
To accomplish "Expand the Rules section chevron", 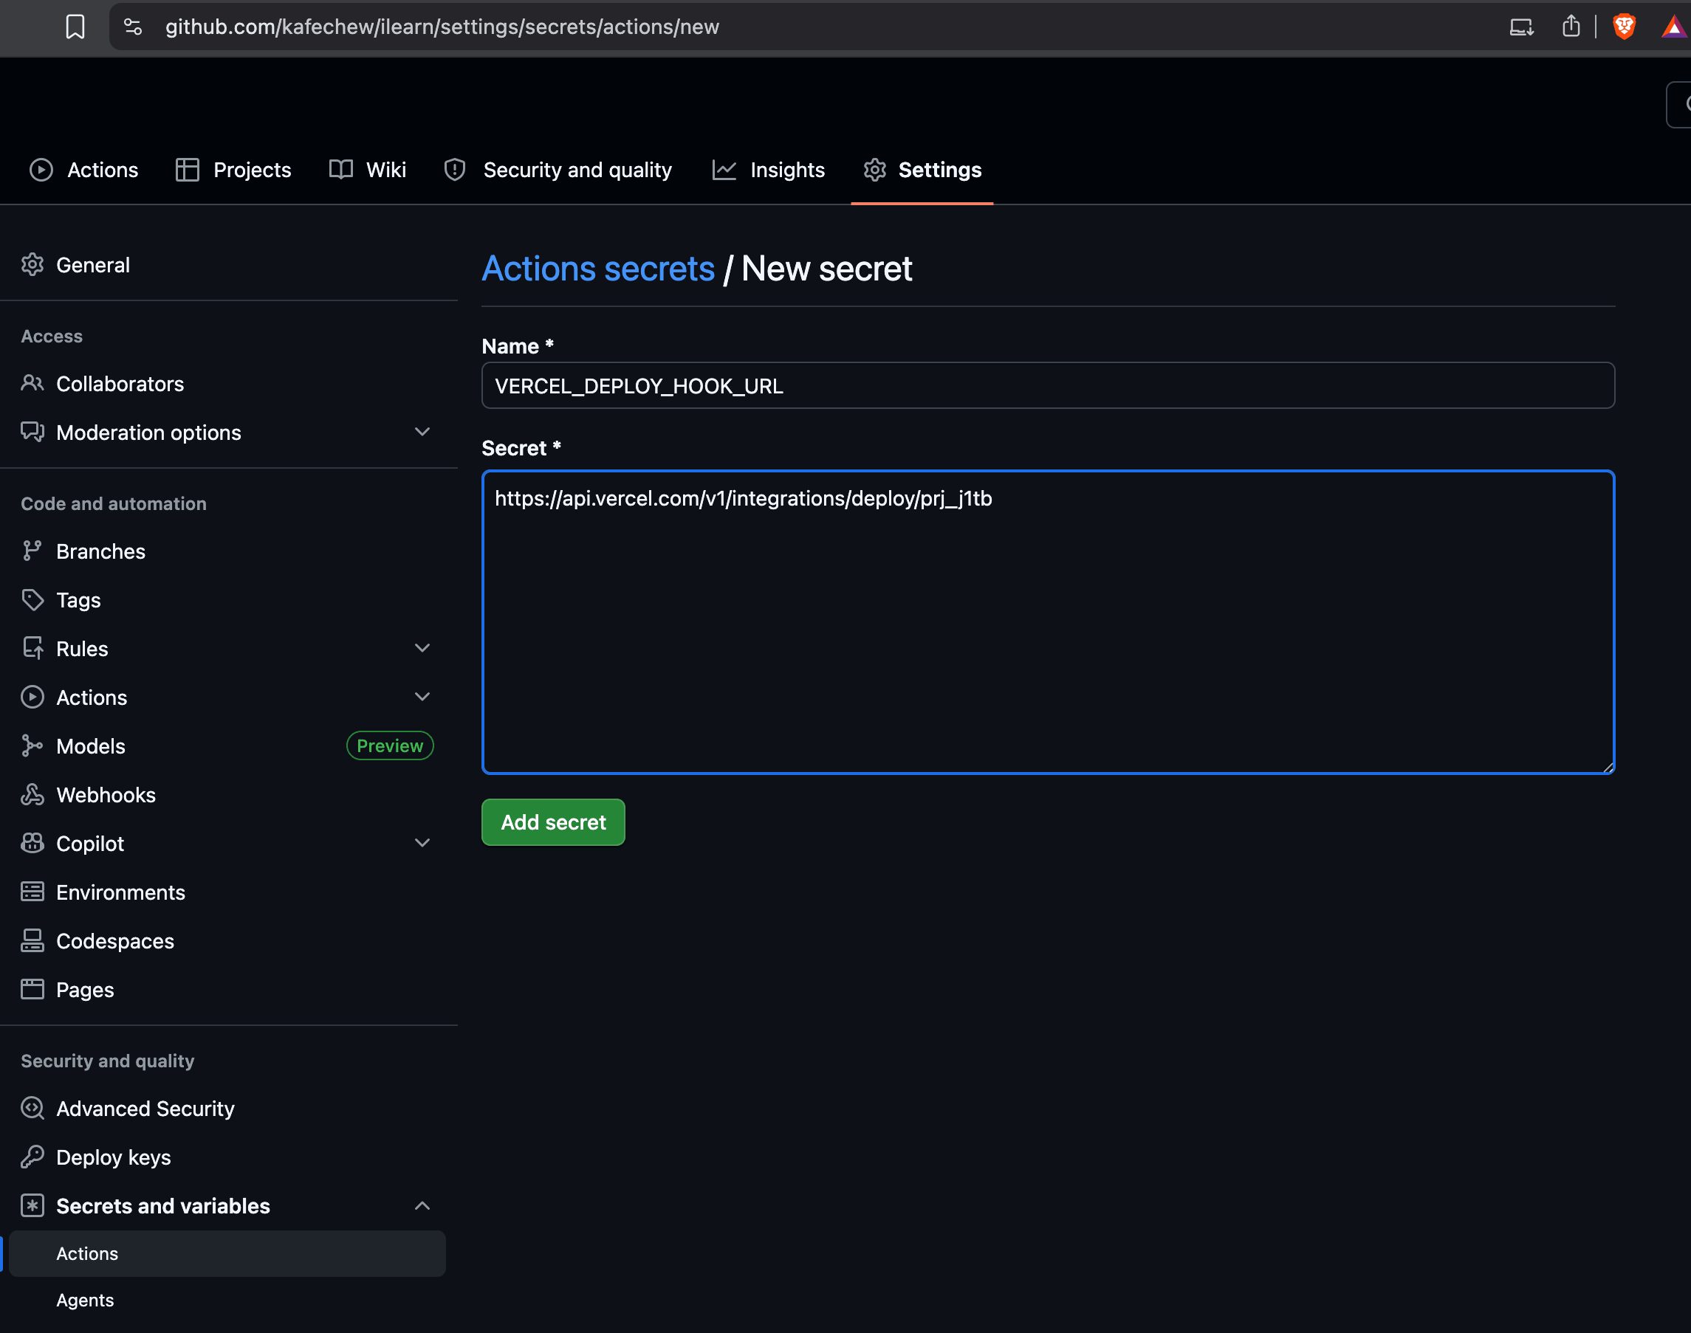I will pyautogui.click(x=422, y=648).
